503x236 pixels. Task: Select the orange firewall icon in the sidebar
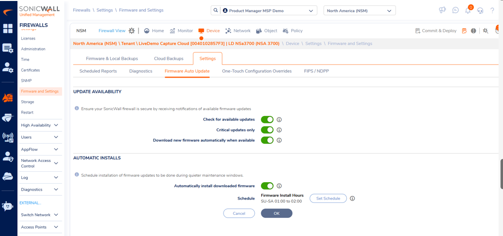8,98
